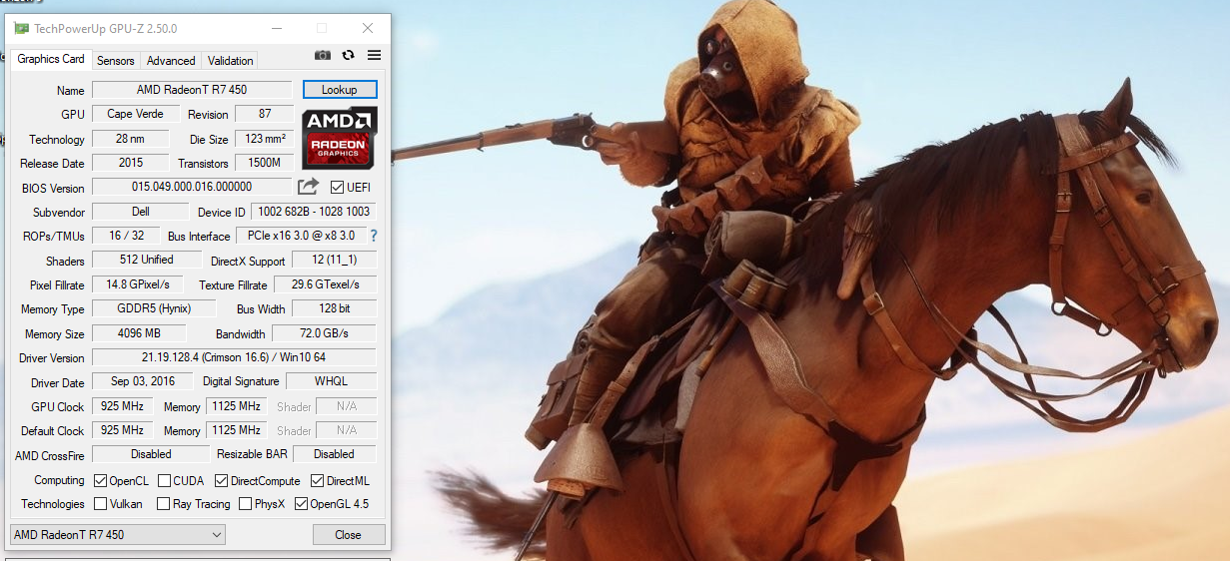The height and width of the screenshot is (561, 1230).
Task: Click the screenshot camera icon
Action: (323, 56)
